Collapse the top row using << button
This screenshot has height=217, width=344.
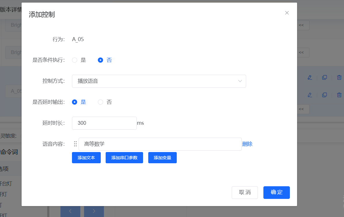[301, 25]
